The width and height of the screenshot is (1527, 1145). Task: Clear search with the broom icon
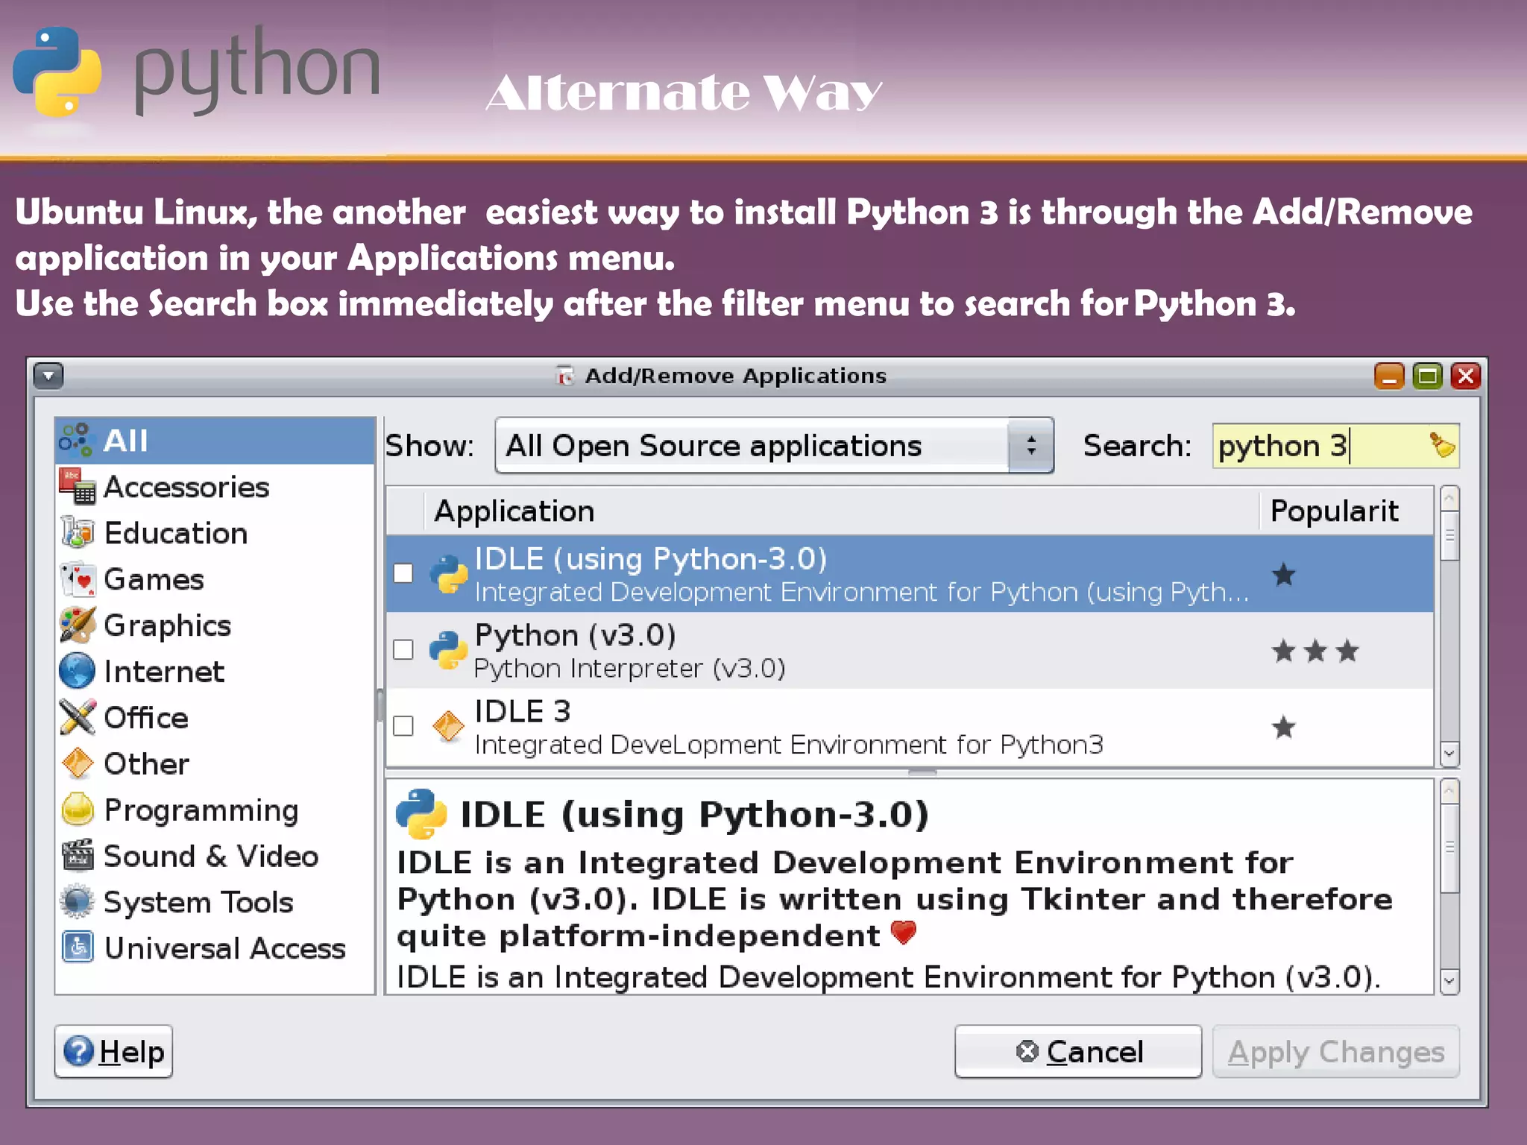[1441, 445]
